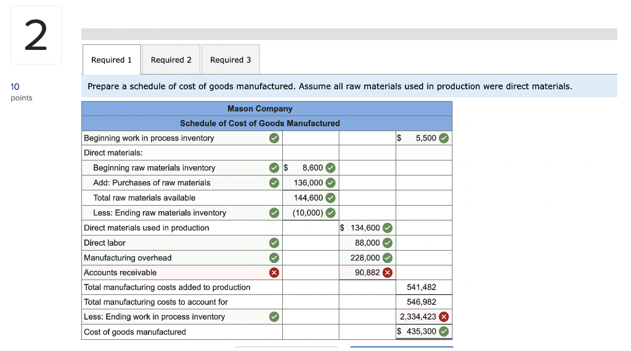Click green check next to $5,500 value
The height and width of the screenshot is (351, 631).
pyautogui.click(x=444, y=138)
